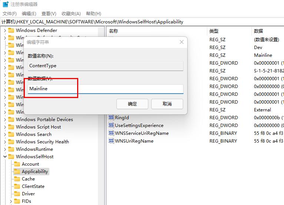Click the 数值数据 input field containing Mainline
Viewport: 284px width, 205px height.
click(x=106, y=89)
